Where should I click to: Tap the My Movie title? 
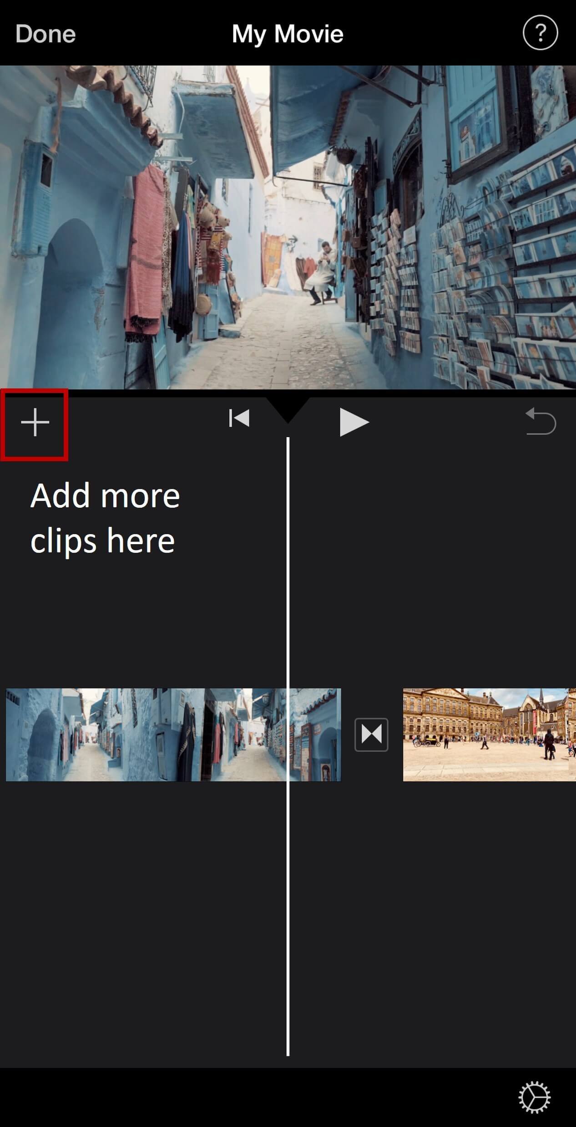288,34
